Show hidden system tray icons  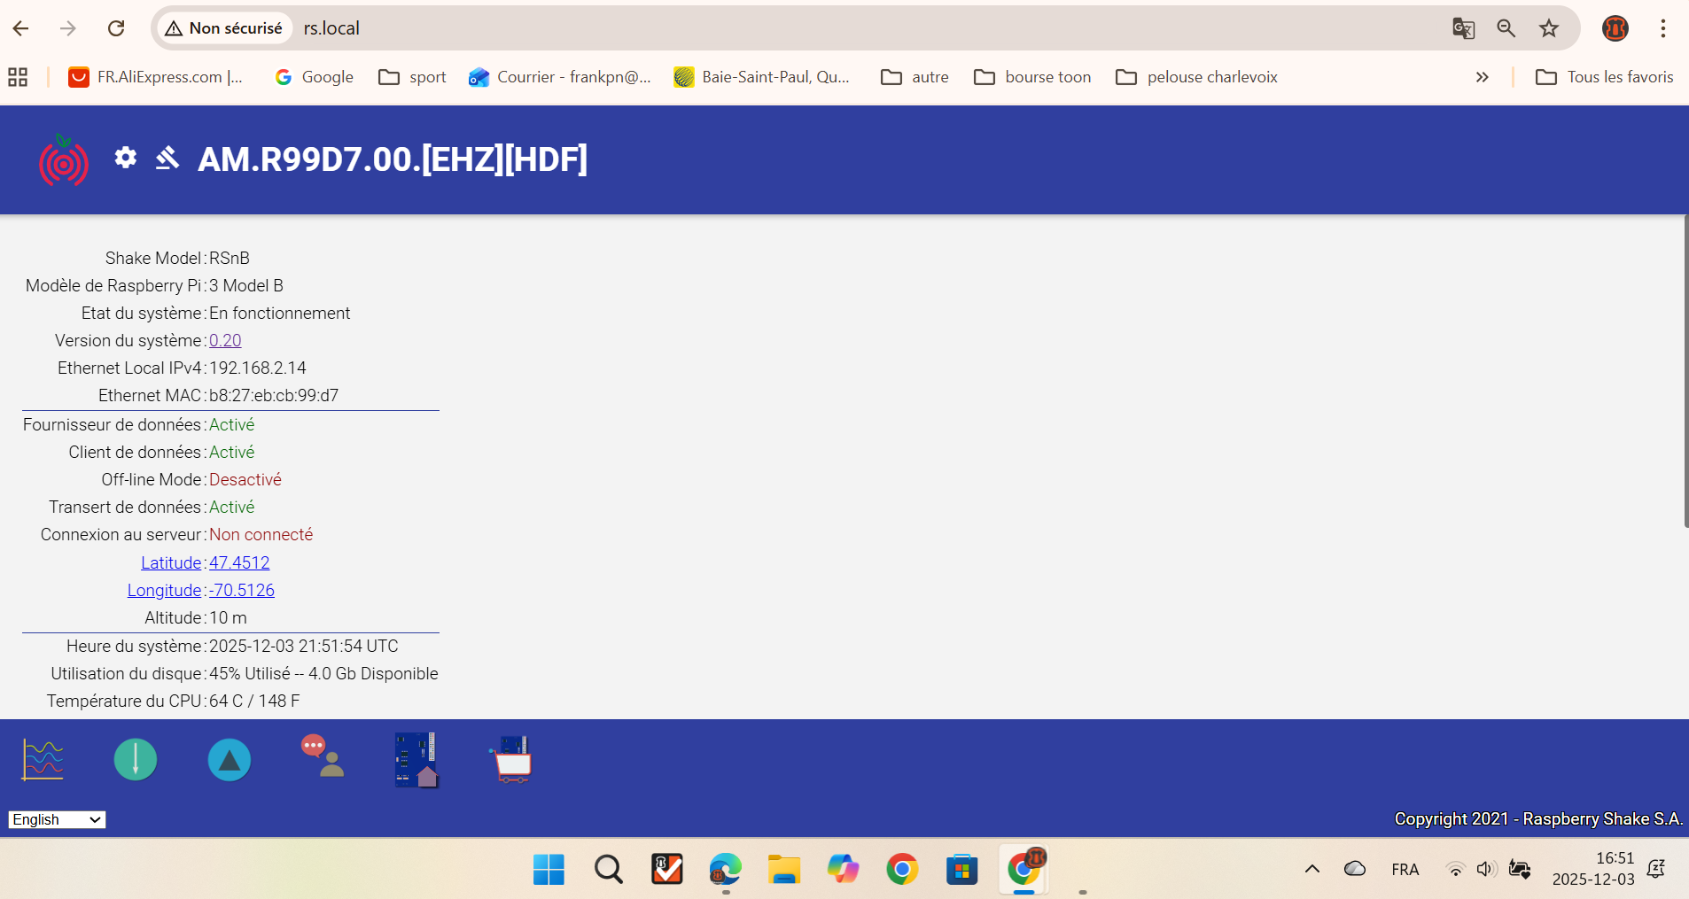tap(1312, 869)
